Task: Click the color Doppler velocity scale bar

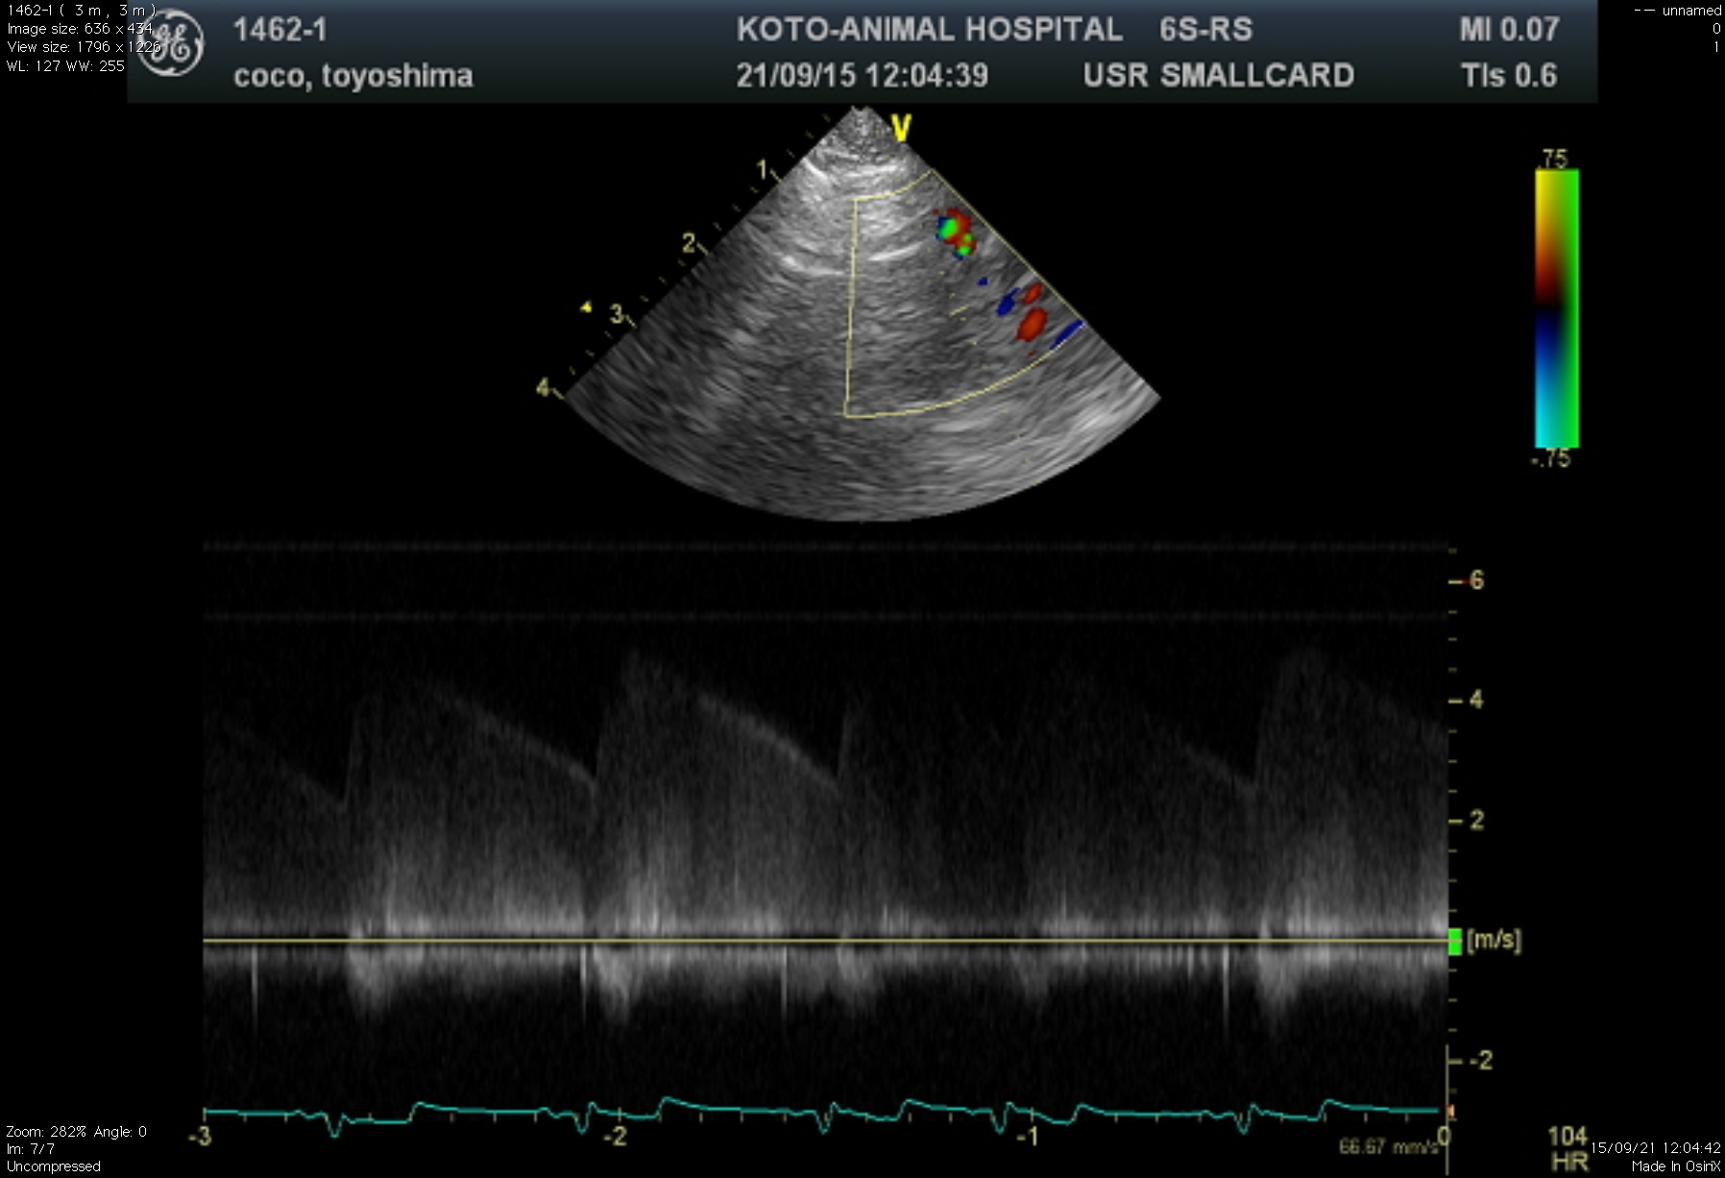Action: pos(1556,307)
